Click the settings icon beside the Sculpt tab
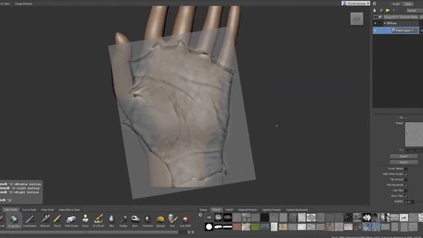The height and width of the screenshot is (238, 423). coord(375,3)
